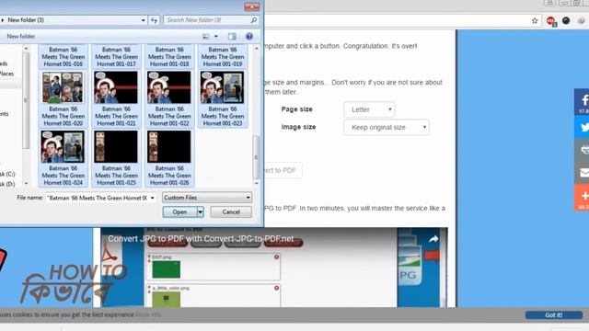Click the Open button in file dialog
589x331 pixels.
179,212
